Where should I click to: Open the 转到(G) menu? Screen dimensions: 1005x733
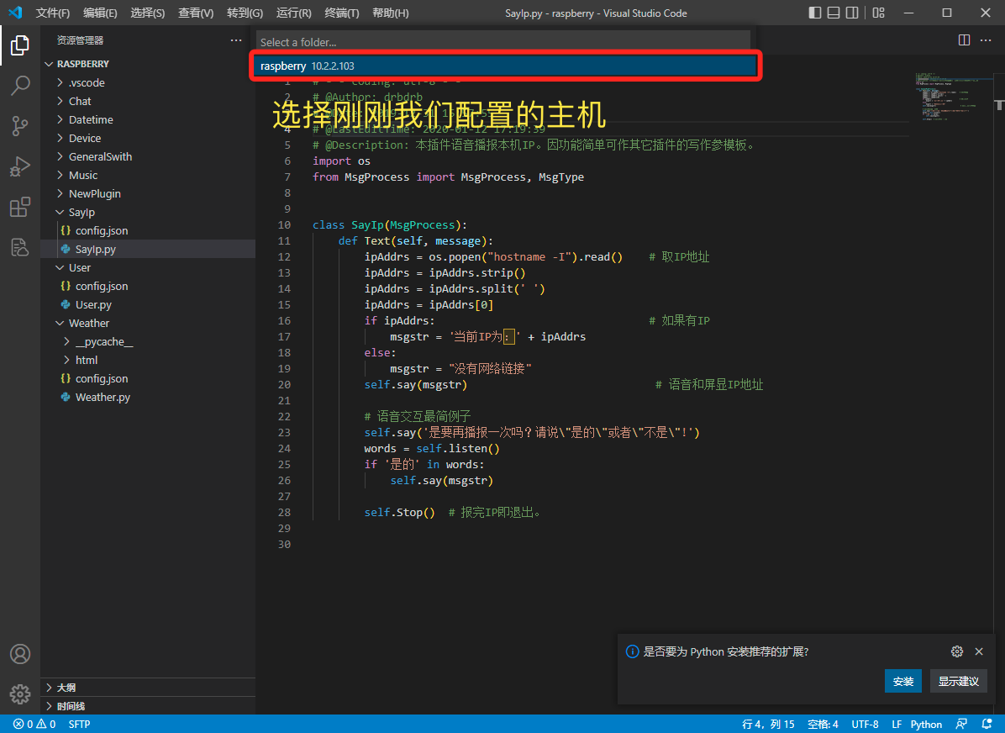pos(245,13)
